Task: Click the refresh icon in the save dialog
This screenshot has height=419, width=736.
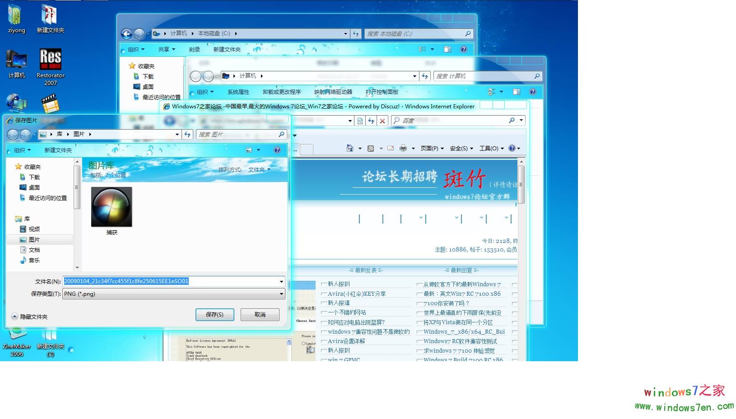Action: click(x=187, y=134)
